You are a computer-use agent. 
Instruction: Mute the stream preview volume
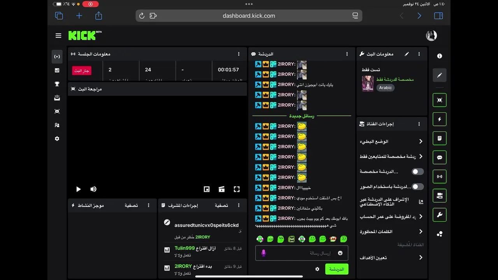click(93, 189)
